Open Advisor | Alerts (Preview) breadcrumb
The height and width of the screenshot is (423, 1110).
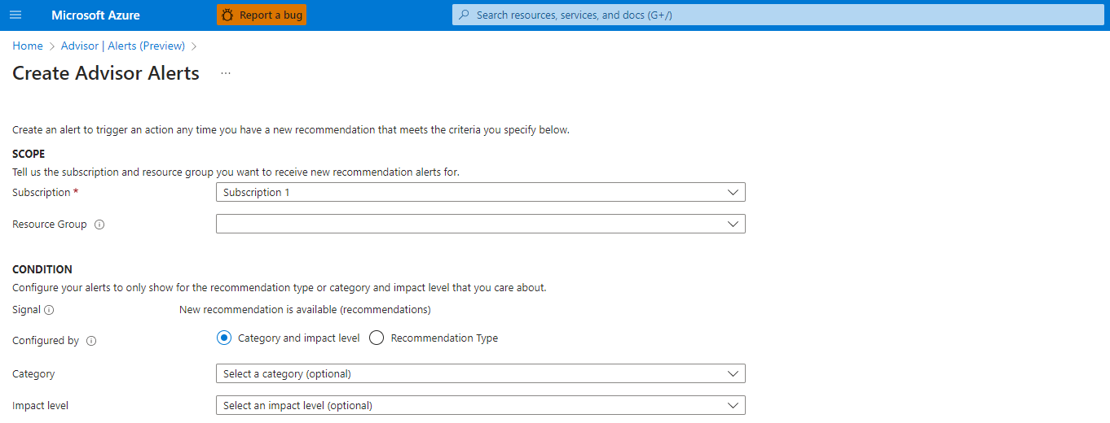pyautogui.click(x=123, y=46)
